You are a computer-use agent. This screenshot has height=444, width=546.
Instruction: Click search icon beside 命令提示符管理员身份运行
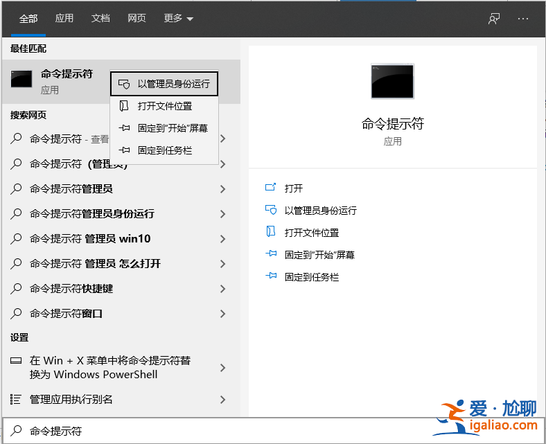16,214
